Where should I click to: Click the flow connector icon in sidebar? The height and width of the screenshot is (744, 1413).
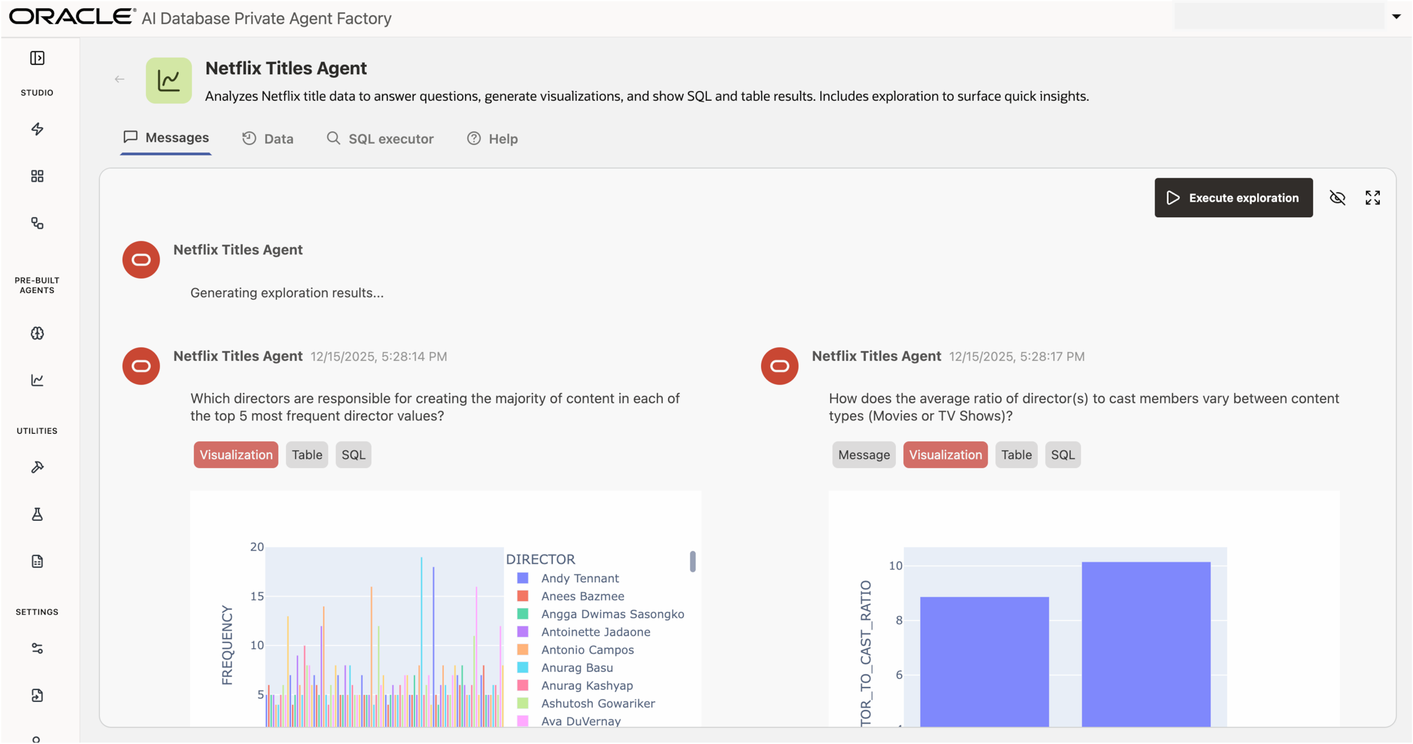click(x=37, y=223)
